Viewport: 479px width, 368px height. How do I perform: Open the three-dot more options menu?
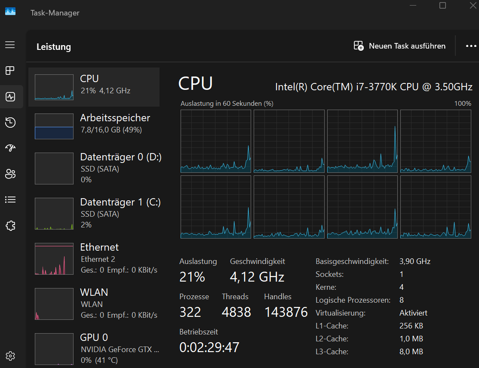[x=471, y=46]
